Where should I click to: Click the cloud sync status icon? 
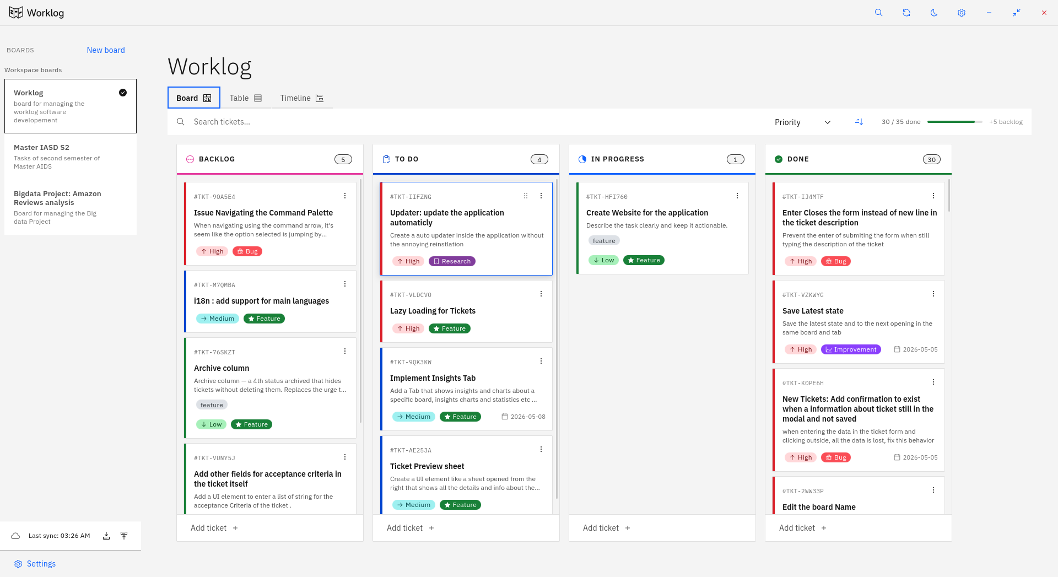15,536
